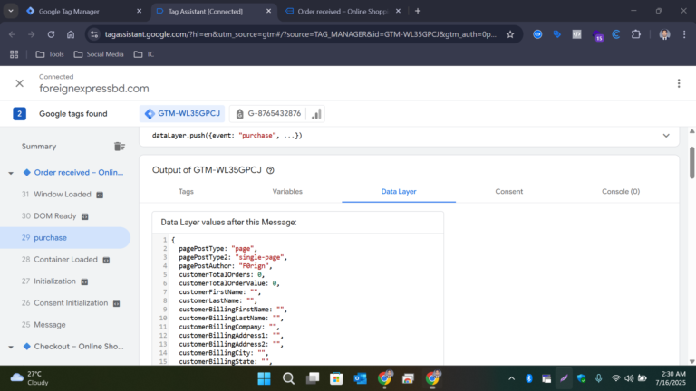Expand the dataLayer.push message details chevron
Viewport: 696px width, 391px height.
click(x=666, y=135)
